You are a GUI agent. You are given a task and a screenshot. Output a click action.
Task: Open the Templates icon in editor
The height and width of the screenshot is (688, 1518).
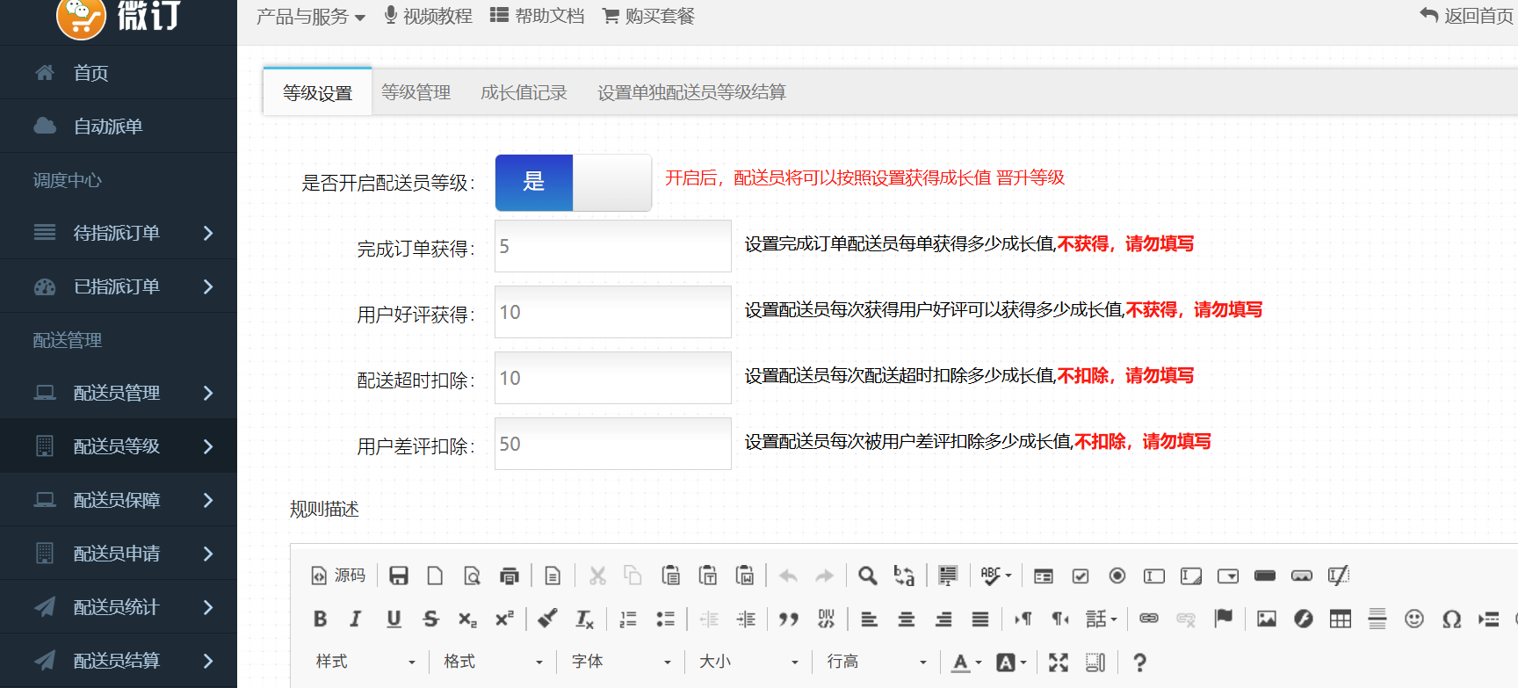click(553, 576)
